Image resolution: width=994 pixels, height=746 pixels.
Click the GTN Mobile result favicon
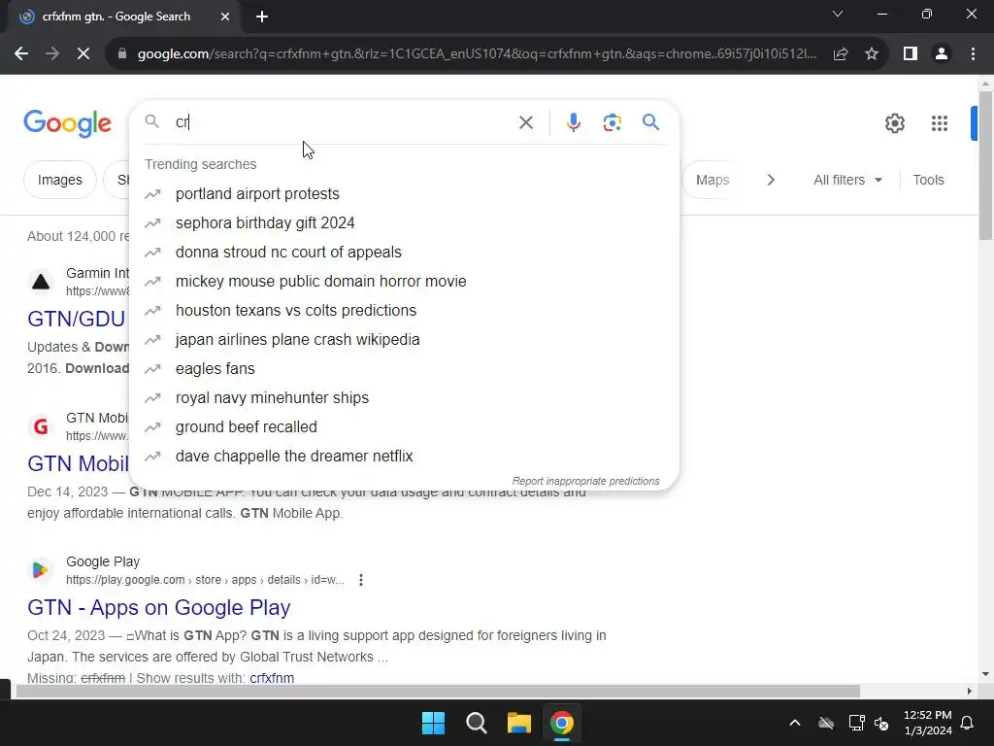pyautogui.click(x=41, y=426)
